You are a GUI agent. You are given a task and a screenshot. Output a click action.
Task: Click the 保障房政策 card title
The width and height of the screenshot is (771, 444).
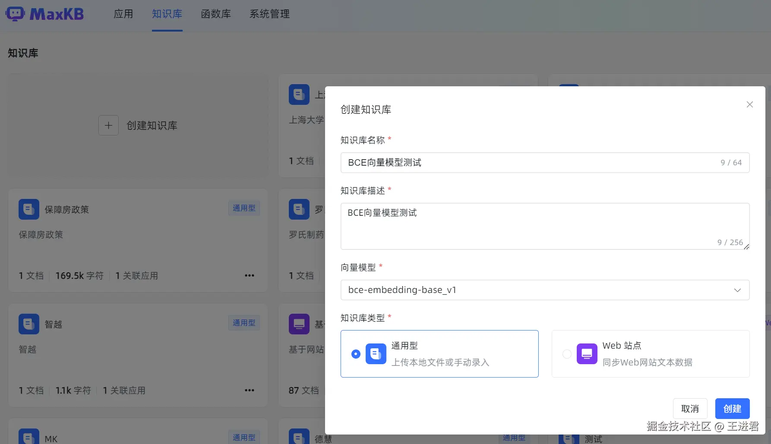point(67,210)
